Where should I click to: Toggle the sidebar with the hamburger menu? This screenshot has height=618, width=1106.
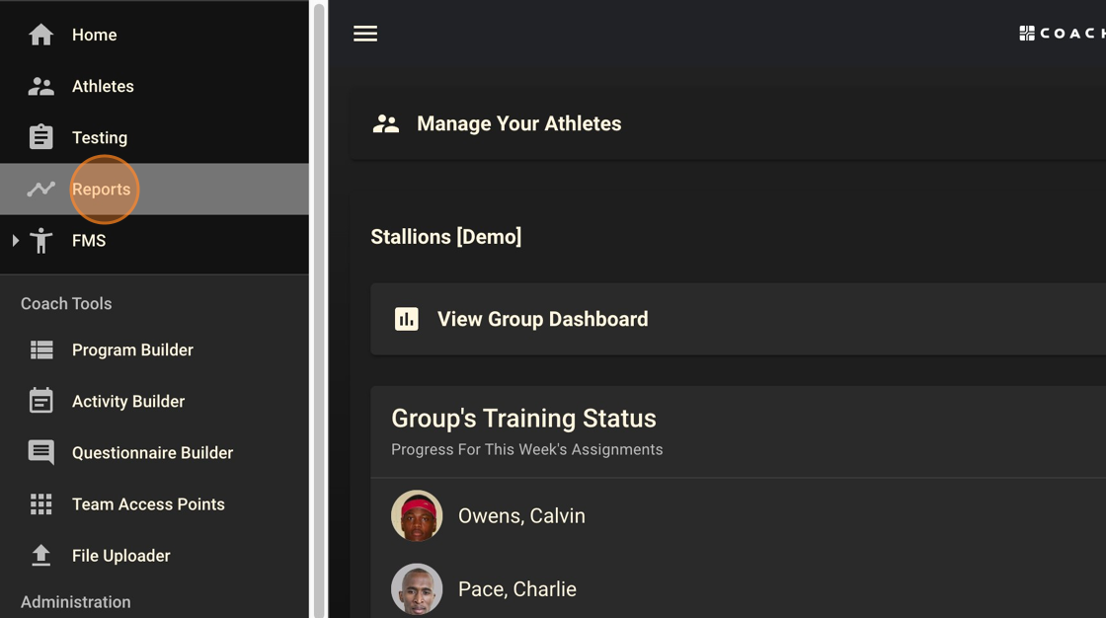click(365, 33)
